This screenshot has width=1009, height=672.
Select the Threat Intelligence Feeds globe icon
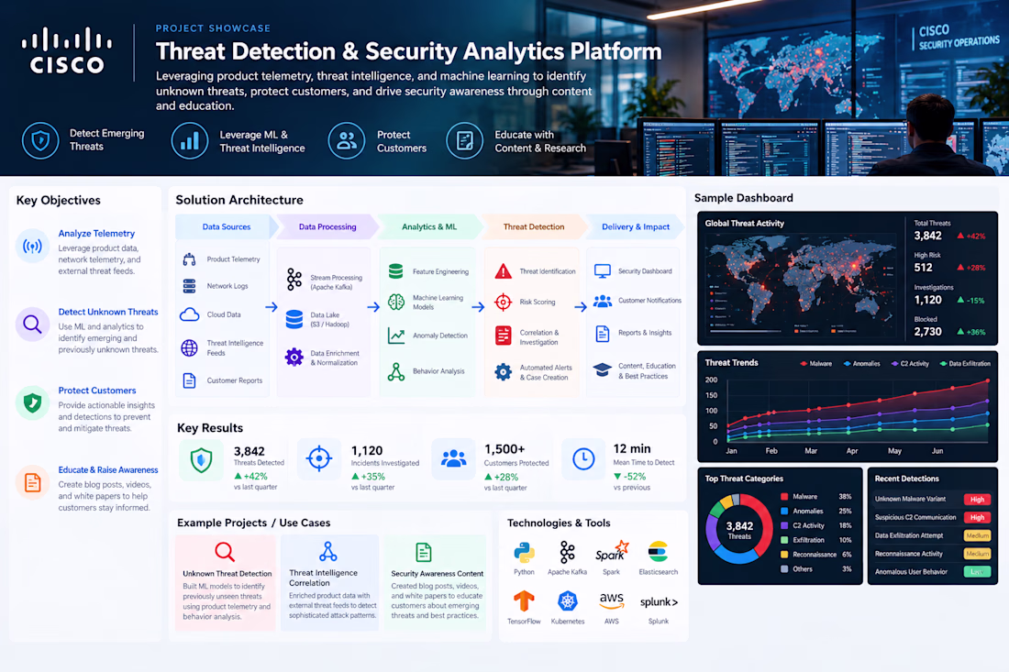[x=189, y=347]
